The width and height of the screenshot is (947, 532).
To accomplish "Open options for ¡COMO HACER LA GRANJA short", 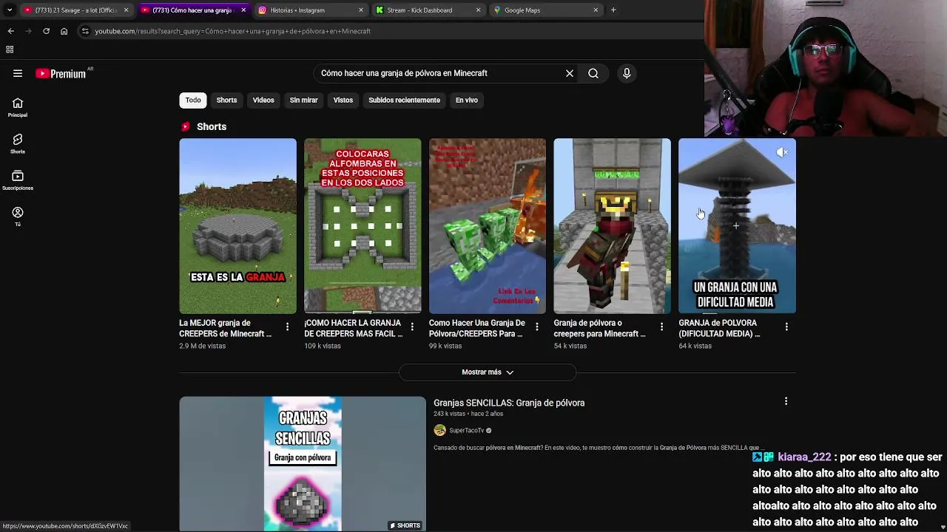I will click(x=412, y=327).
